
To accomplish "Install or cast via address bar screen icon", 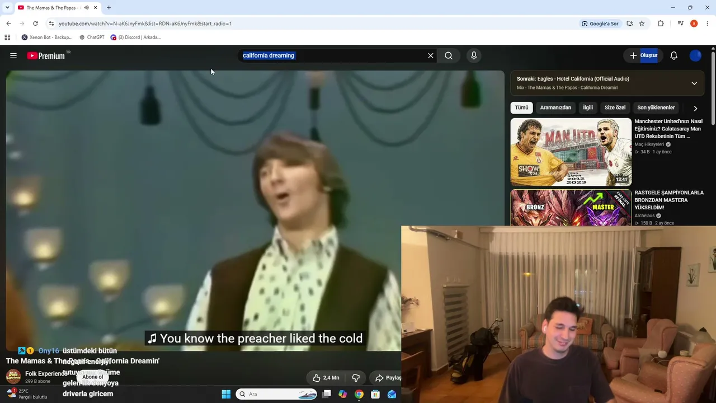I will click(x=630, y=24).
